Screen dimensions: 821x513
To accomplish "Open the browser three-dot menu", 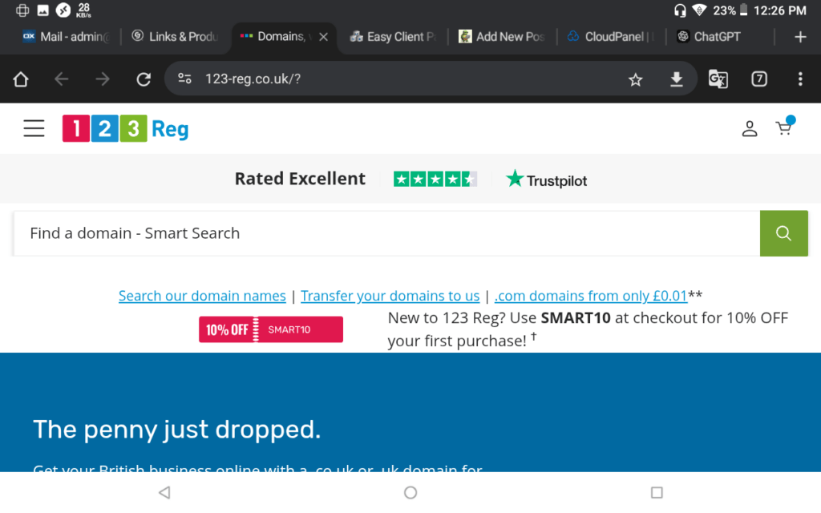I will (799, 79).
